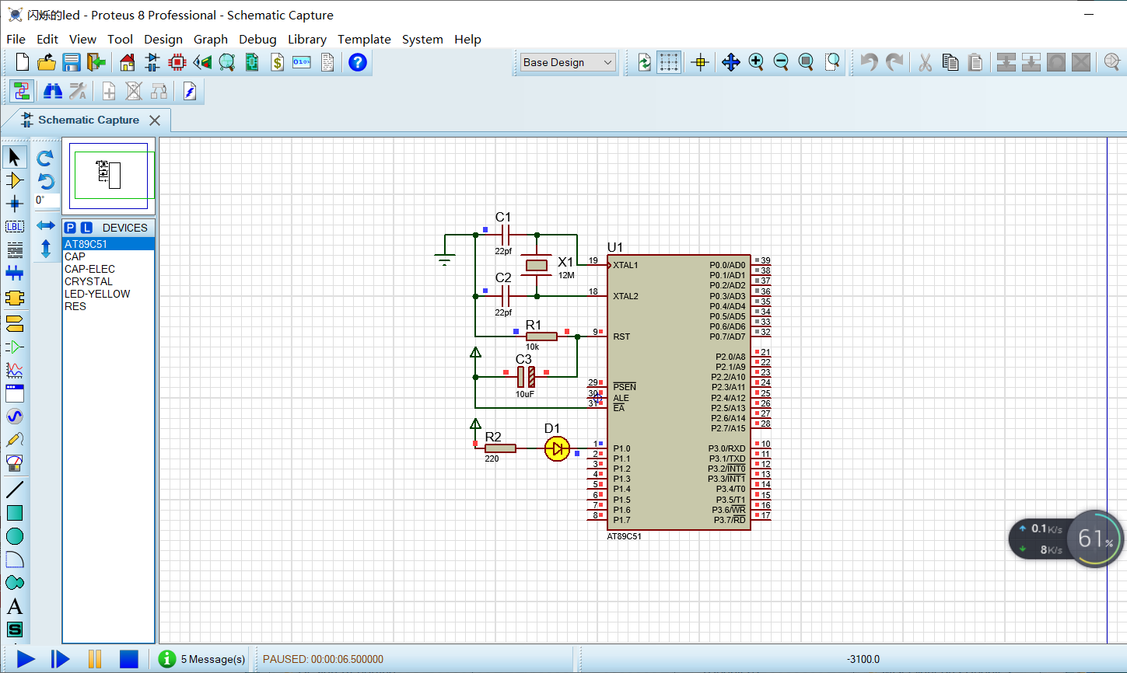Image resolution: width=1127 pixels, height=673 pixels.
Task: Open the Template menu
Action: click(364, 39)
